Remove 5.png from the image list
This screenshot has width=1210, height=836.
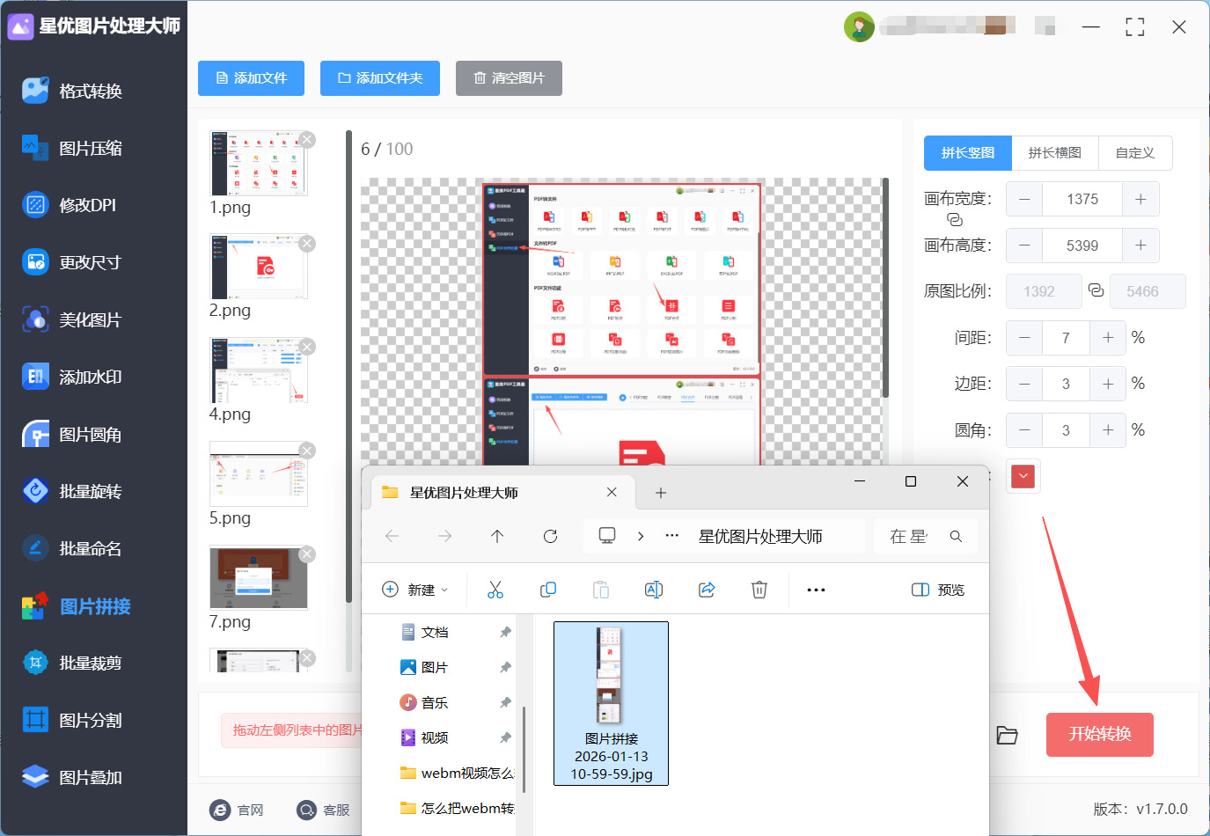(307, 451)
